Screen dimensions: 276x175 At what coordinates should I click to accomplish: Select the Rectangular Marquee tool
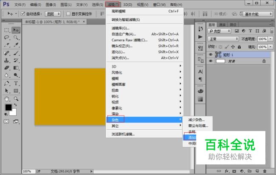pyautogui.click(x=6, y=30)
